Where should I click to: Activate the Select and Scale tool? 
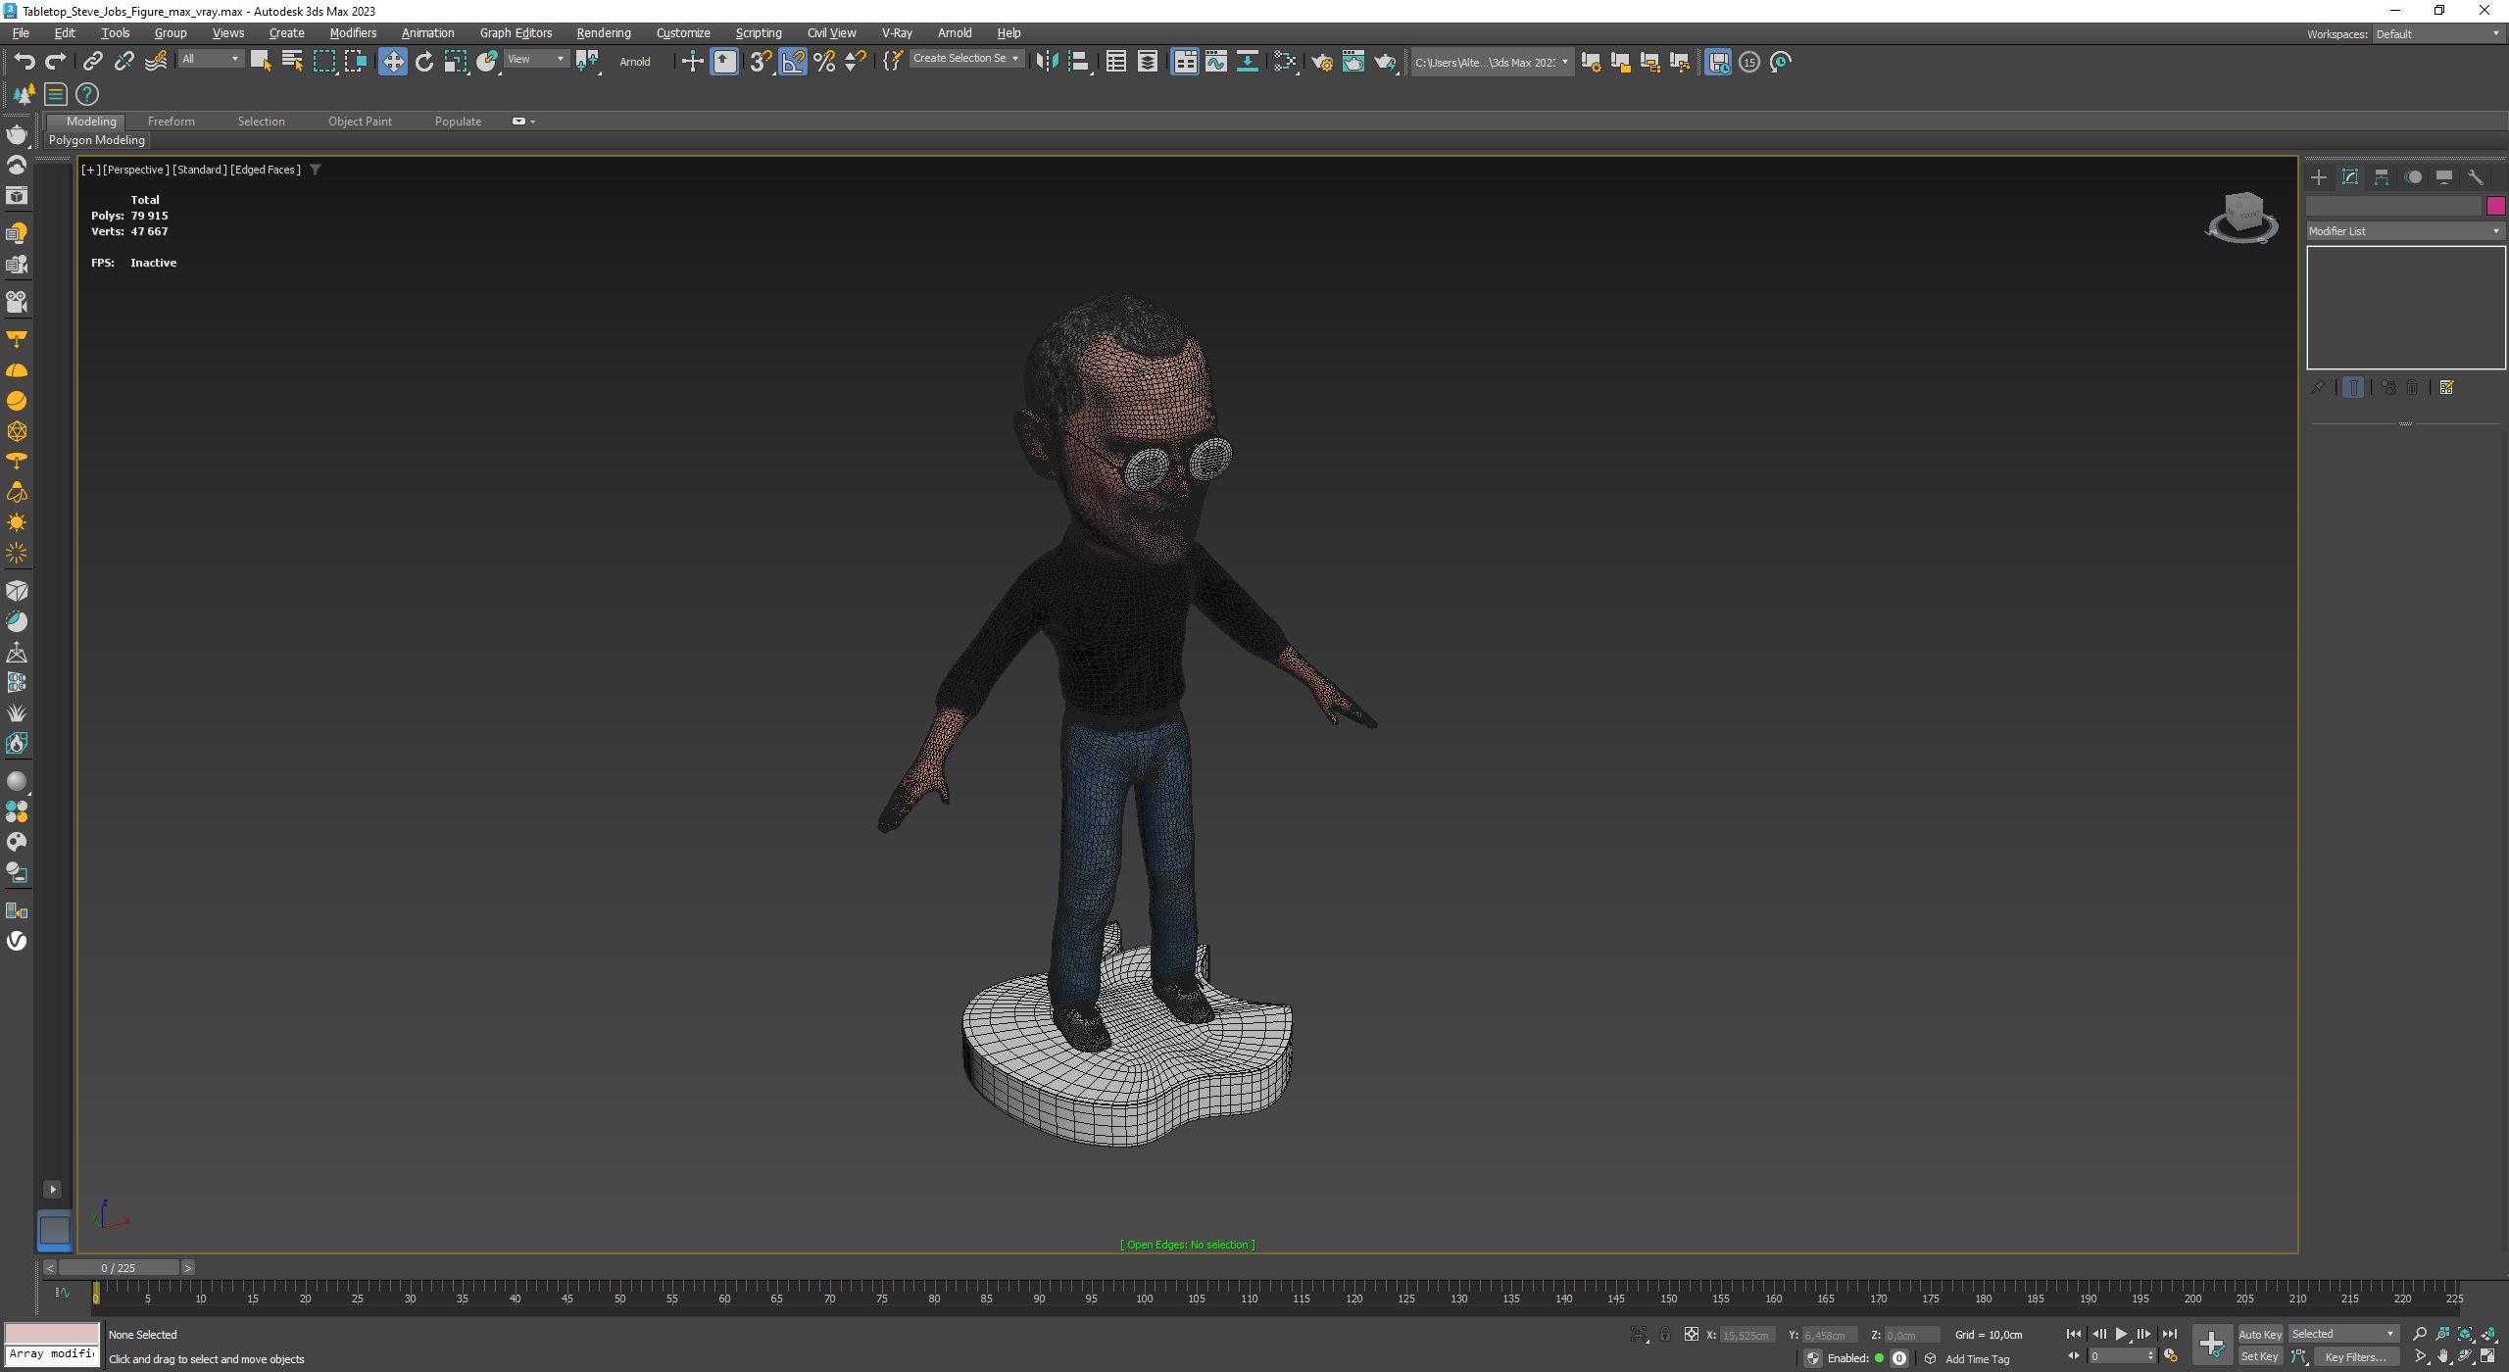456,62
